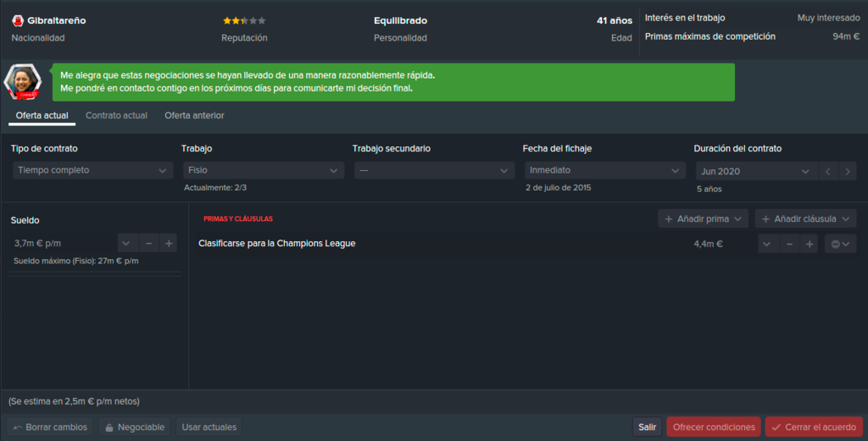The image size is (868, 441).
Task: Go to previous contract duration arrow
Action: click(828, 171)
